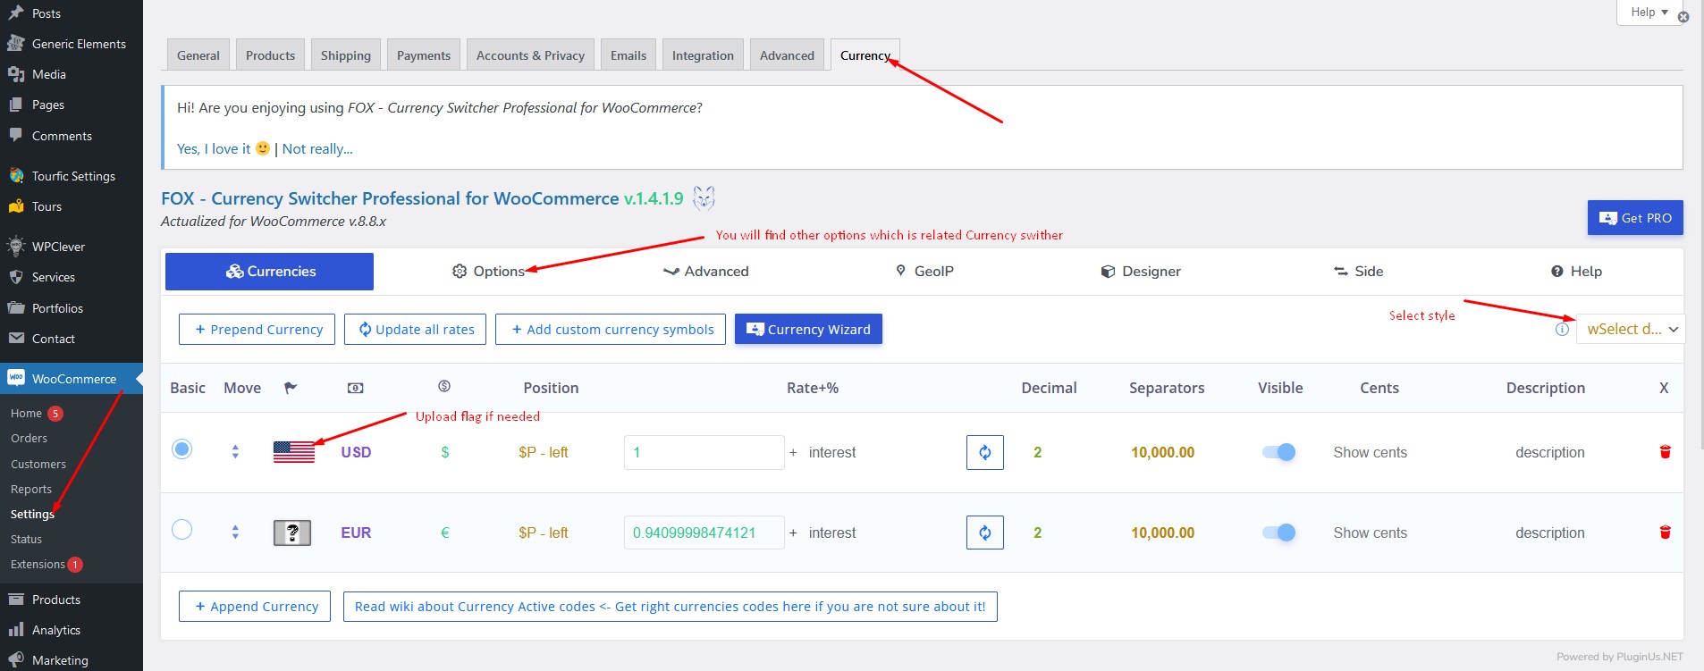
Task: Change the EUR symbol position $P - left
Action: (x=543, y=533)
